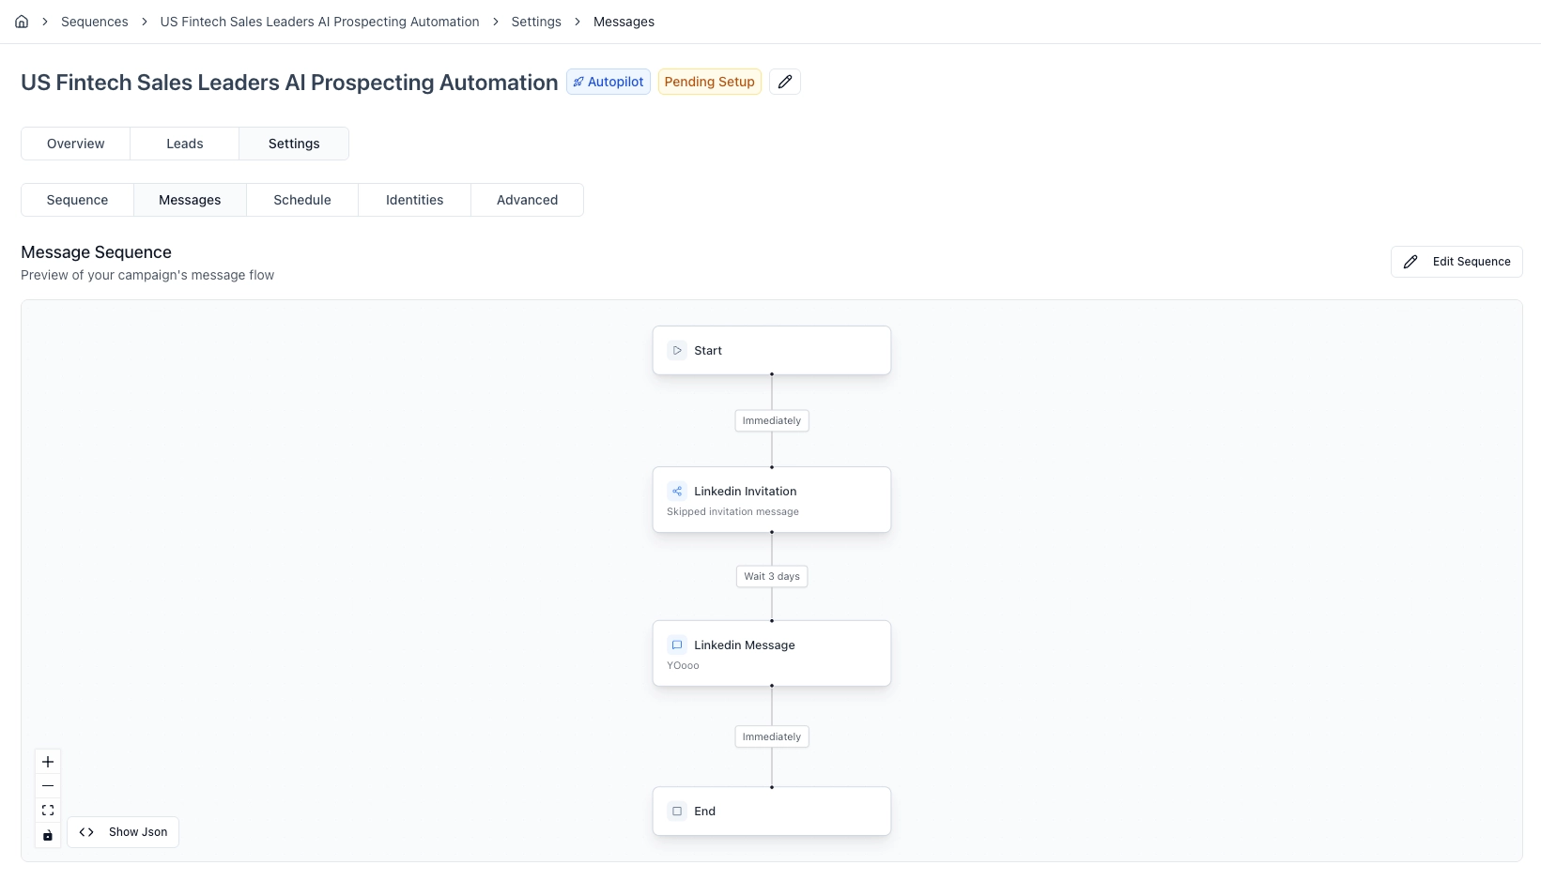Image resolution: width=1541 pixels, height=880 pixels.
Task: Switch to the Overview tab
Action: (76, 144)
